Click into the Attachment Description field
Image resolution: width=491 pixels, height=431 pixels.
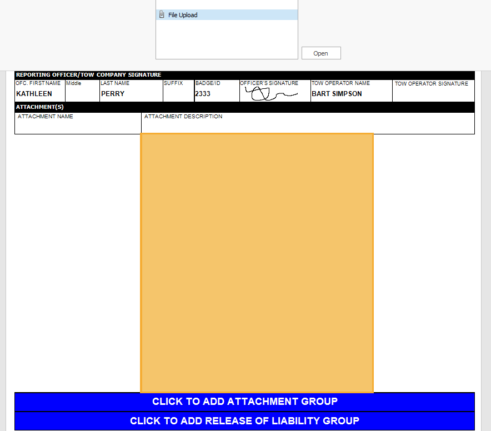[x=308, y=126]
